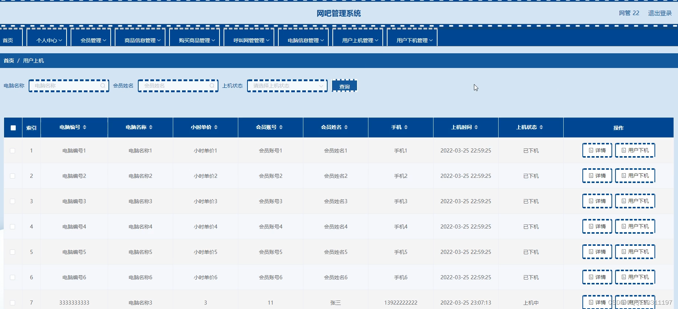This screenshot has width=678, height=309.
Task: Click 用户下机 for 电脑编号4 row
Action: tap(635, 226)
